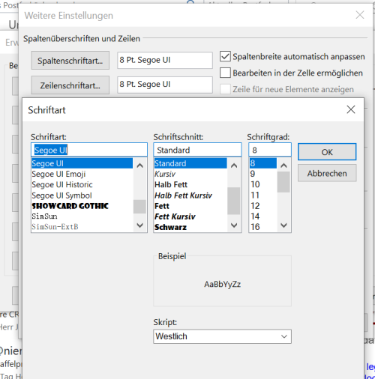Select font size 16

(263, 227)
